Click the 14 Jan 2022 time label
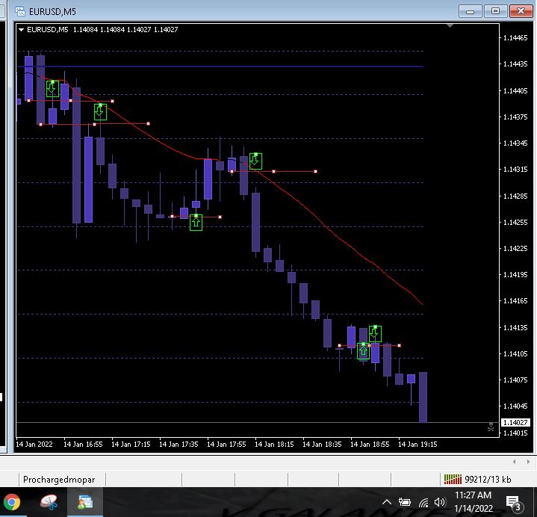Screen dimensions: 537x517 coord(34,445)
